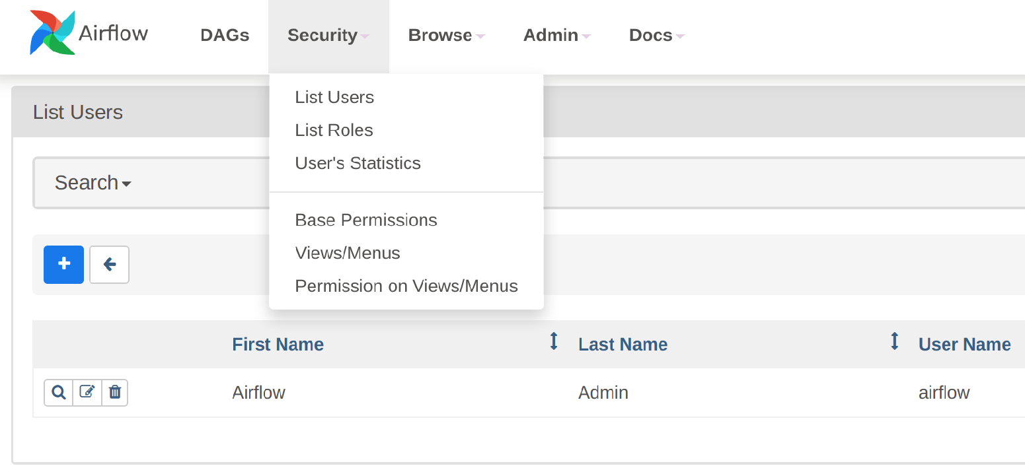Click the add record plus icon
1025x470 pixels.
(x=63, y=264)
